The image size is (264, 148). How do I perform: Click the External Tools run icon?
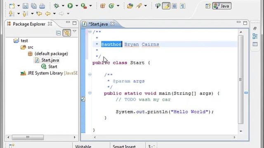(x=84, y=6)
